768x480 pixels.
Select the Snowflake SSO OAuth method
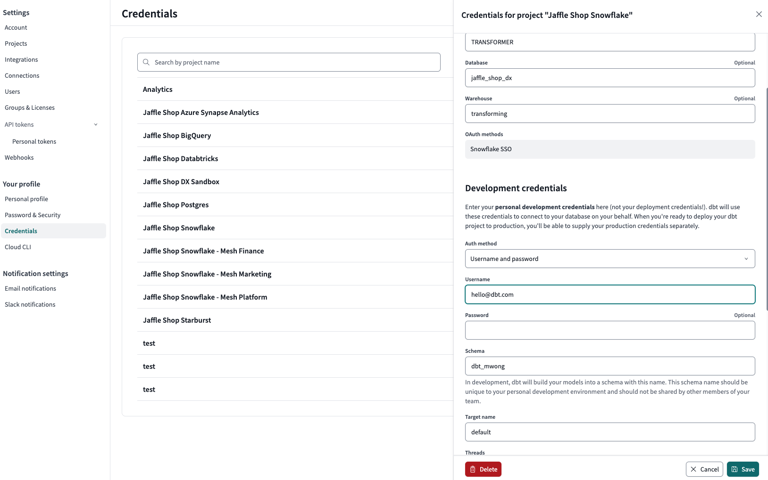click(x=609, y=149)
